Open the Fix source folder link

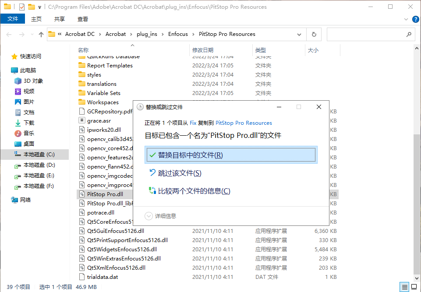coord(193,123)
